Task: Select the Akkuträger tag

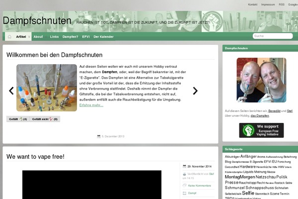Action: [x=232, y=157]
